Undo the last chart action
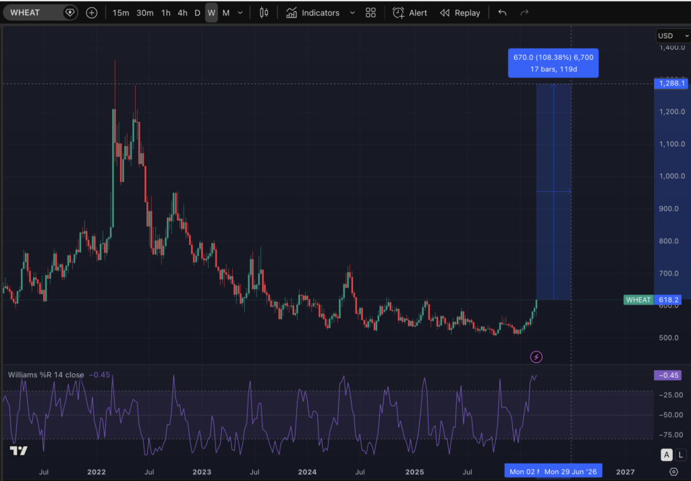The width and height of the screenshot is (691, 481). (502, 13)
